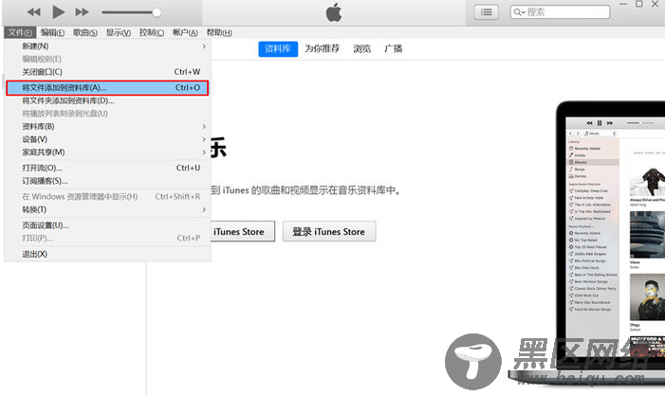Open the 显示(V) menu

click(119, 32)
